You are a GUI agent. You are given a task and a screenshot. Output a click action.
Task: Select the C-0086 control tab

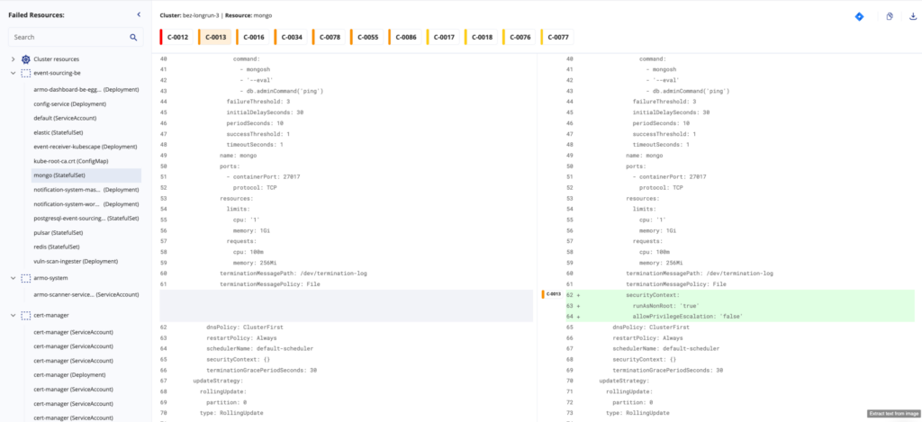click(405, 37)
